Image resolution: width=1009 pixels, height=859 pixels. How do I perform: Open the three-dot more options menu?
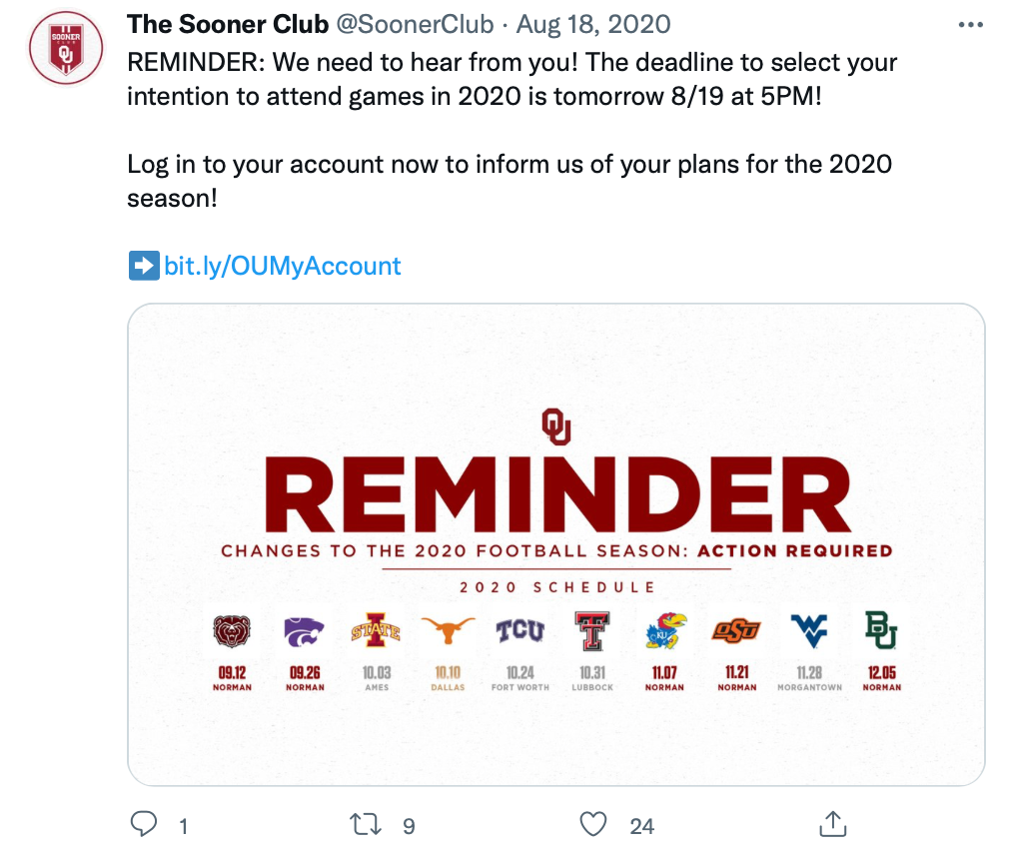point(970,25)
